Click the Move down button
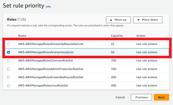173x105 pixels. pos(148,20)
